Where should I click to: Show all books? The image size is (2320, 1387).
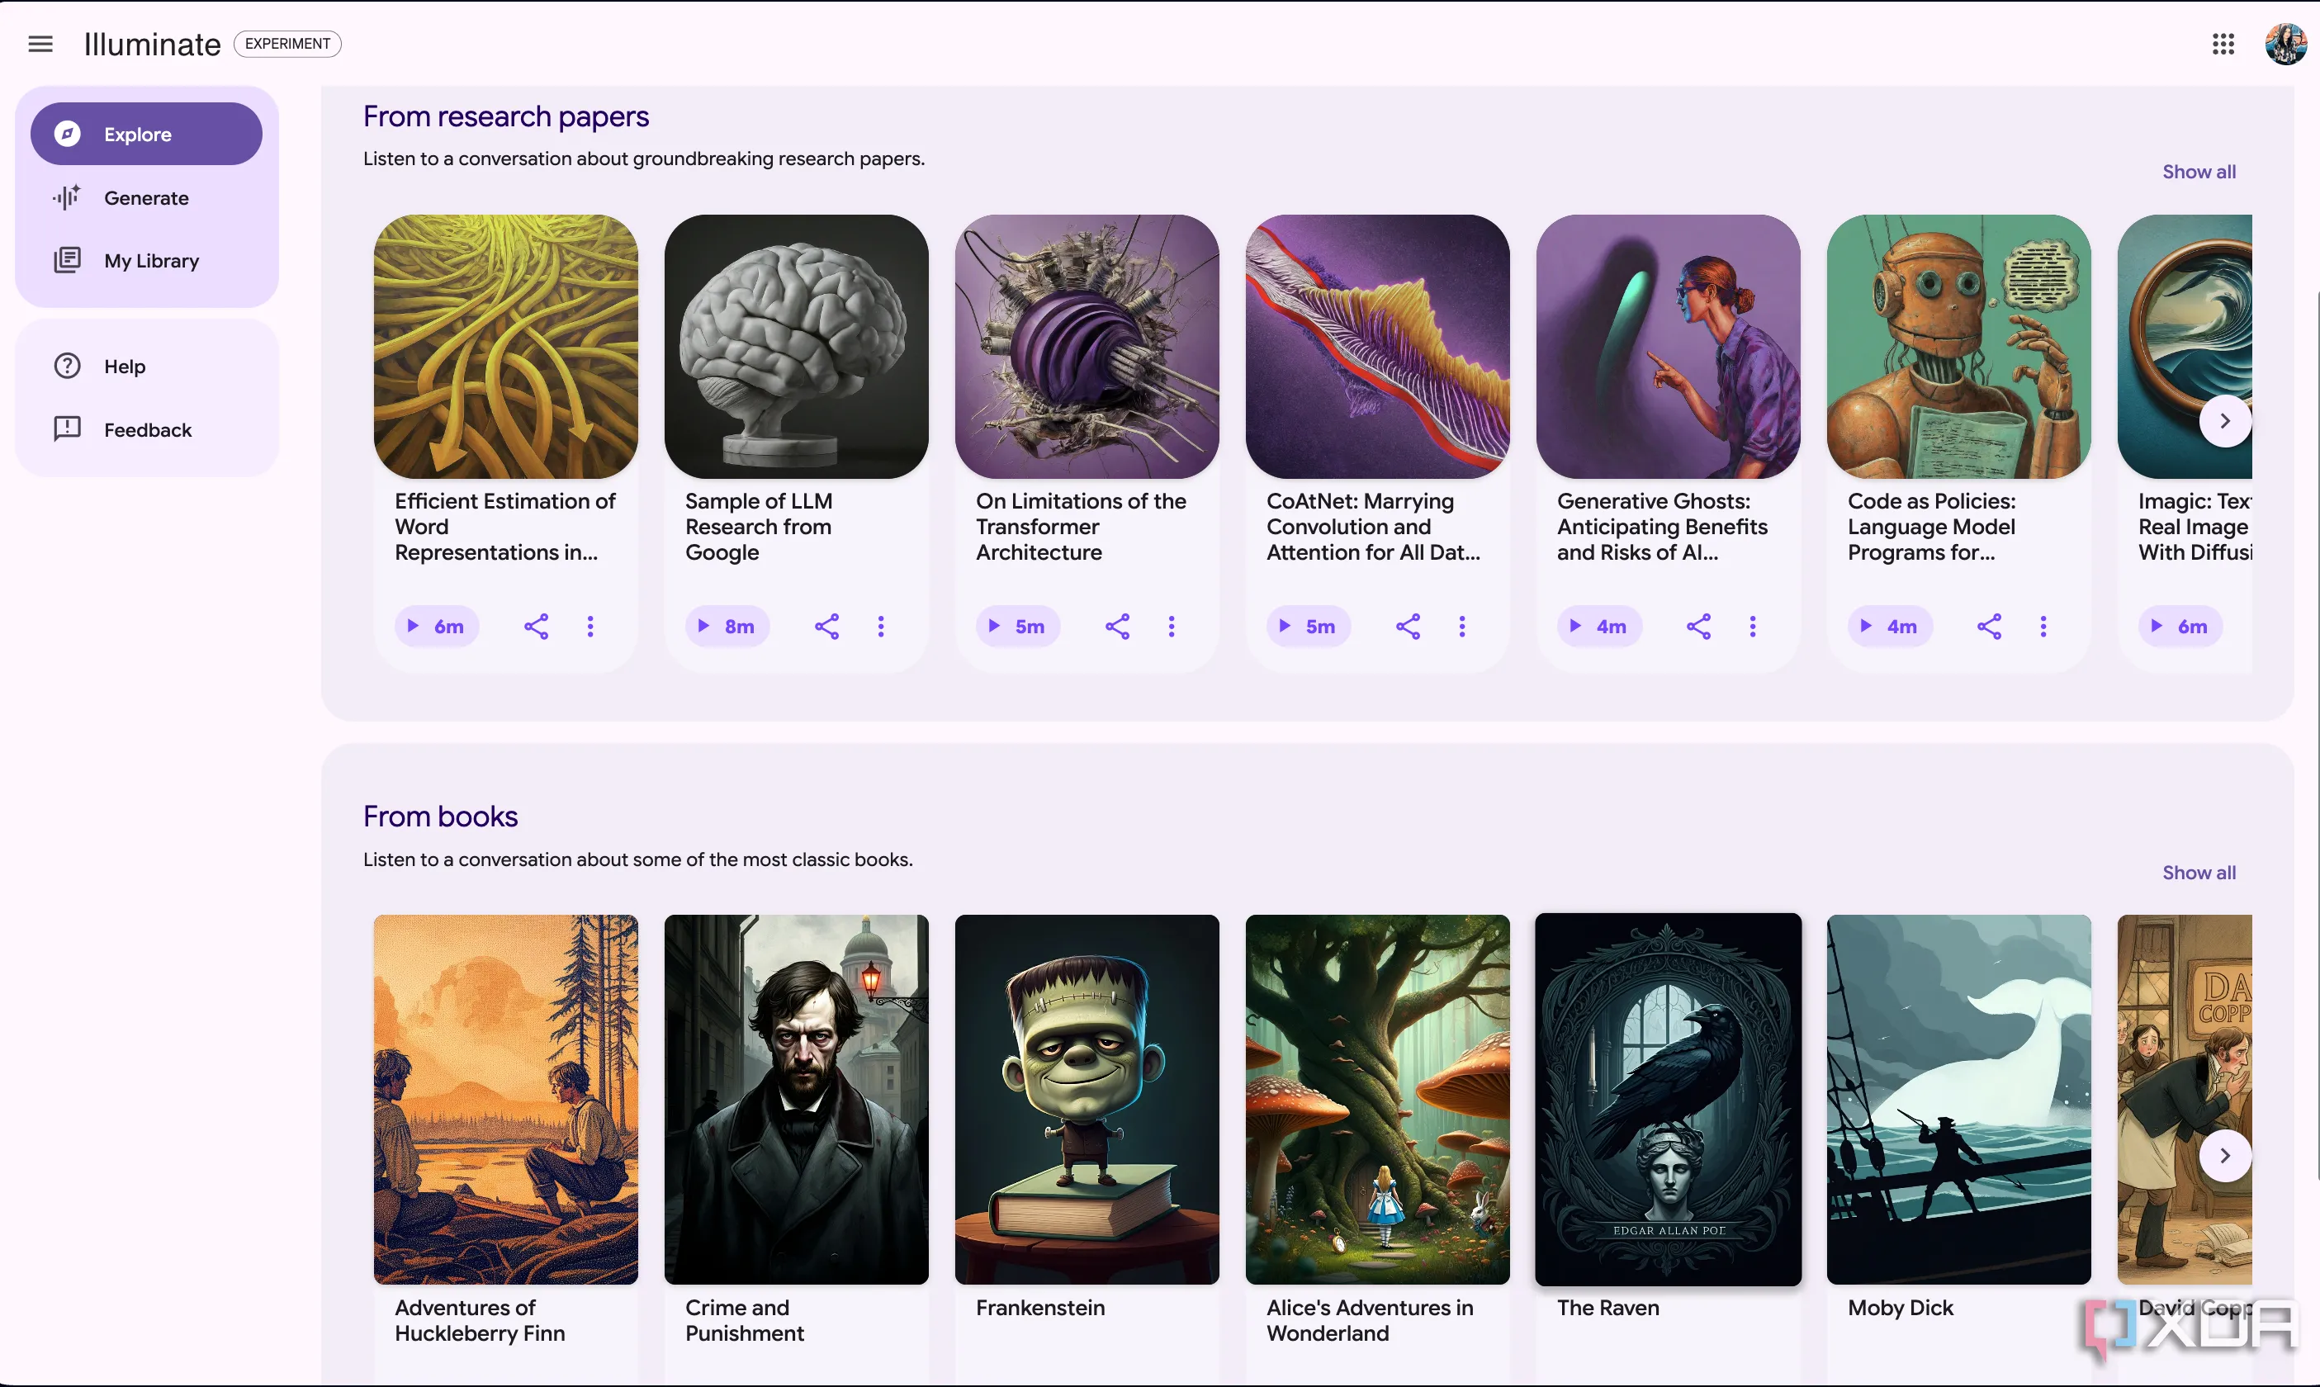click(x=2199, y=872)
